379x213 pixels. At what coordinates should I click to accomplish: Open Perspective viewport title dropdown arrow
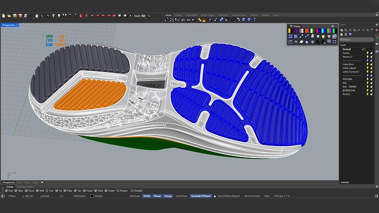(18, 25)
